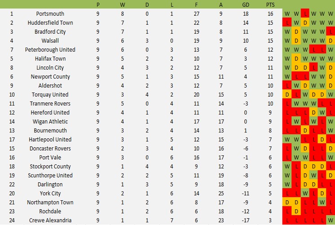Viewport: 335px width, 225px height.
Task: Select Rochdale's position number 23
Action: click(12, 212)
